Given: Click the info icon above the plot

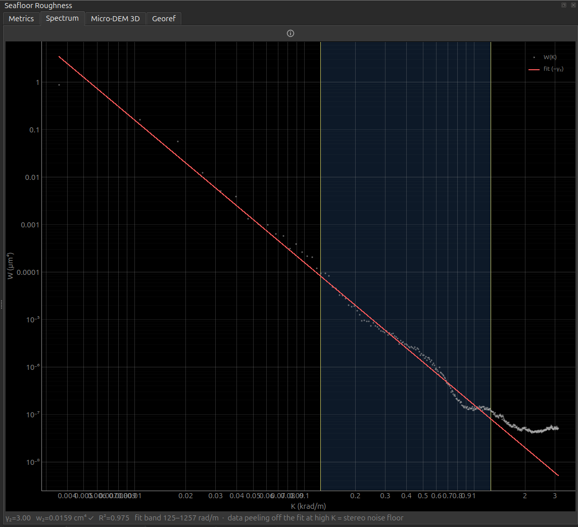Looking at the screenshot, I should [291, 33].
